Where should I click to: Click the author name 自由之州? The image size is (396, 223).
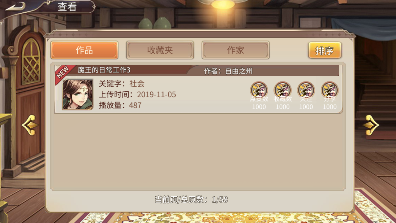pyautogui.click(x=239, y=71)
